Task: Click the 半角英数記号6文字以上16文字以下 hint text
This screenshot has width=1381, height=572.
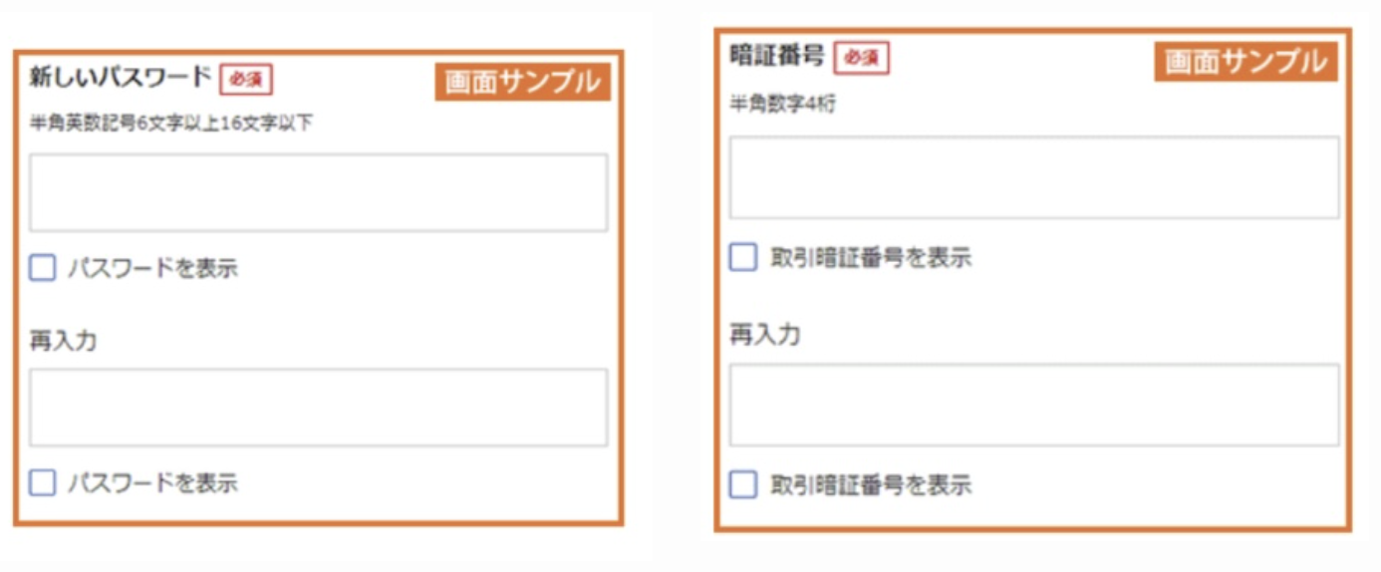Action: click(x=171, y=124)
